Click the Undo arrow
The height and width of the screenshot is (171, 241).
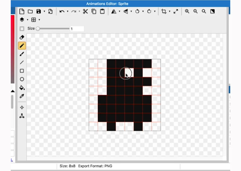62,11
